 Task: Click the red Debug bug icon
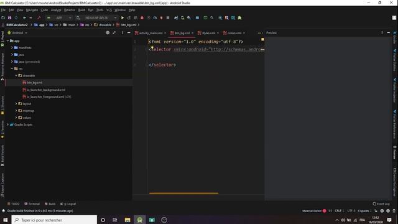pos(142,18)
